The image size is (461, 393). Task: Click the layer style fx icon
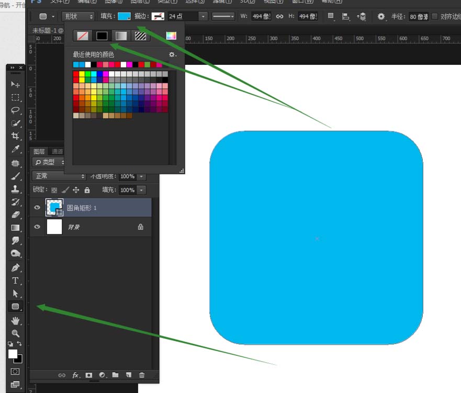click(75, 375)
